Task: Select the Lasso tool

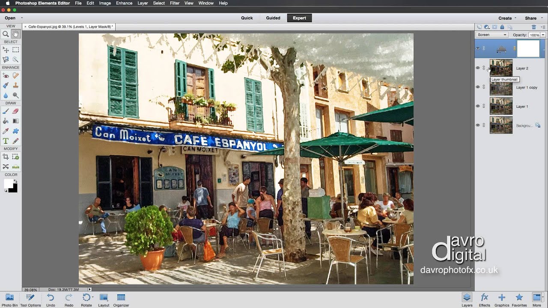Action: click(6, 60)
